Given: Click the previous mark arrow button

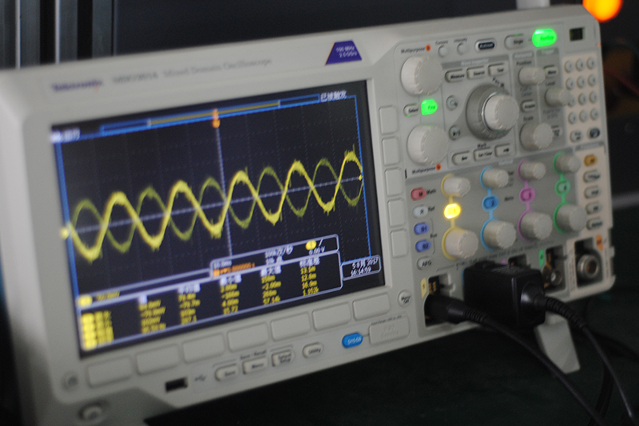Looking at the screenshot, I should coord(462,157).
